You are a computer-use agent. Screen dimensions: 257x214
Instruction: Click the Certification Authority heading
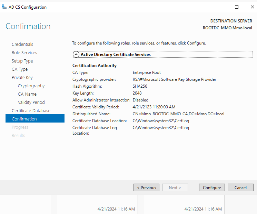95,66
